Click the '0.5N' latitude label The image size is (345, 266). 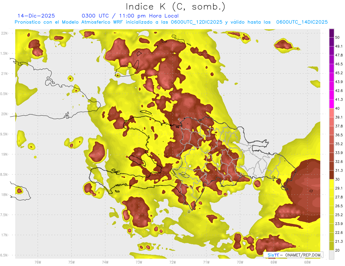(5, 94)
